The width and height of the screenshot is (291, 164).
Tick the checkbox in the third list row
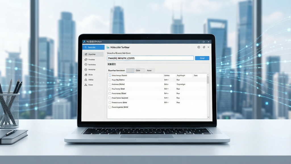point(110,89)
